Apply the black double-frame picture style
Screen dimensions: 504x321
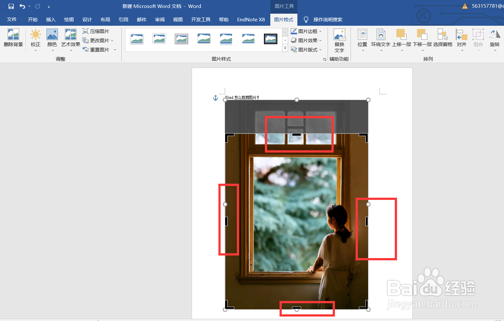click(x=271, y=39)
